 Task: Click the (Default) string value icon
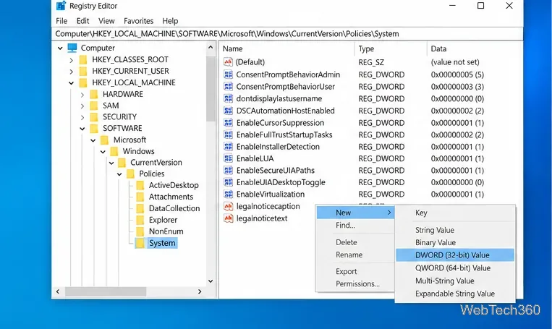(228, 62)
